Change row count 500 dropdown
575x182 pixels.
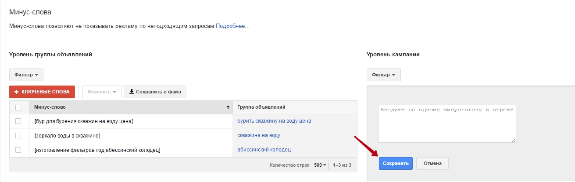pos(321,165)
